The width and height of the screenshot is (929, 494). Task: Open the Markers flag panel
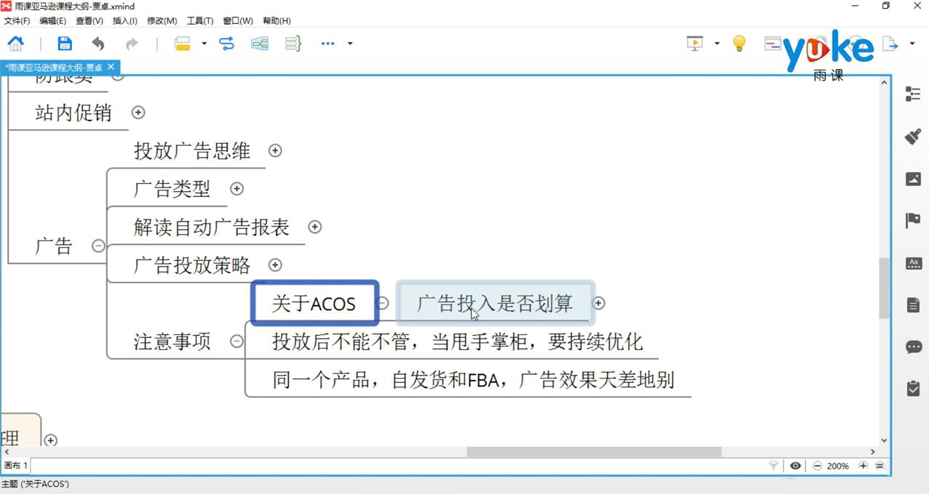coord(913,221)
